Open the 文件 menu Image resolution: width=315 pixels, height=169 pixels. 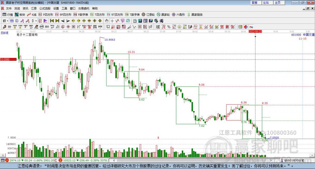pyautogui.click(x=9, y=8)
